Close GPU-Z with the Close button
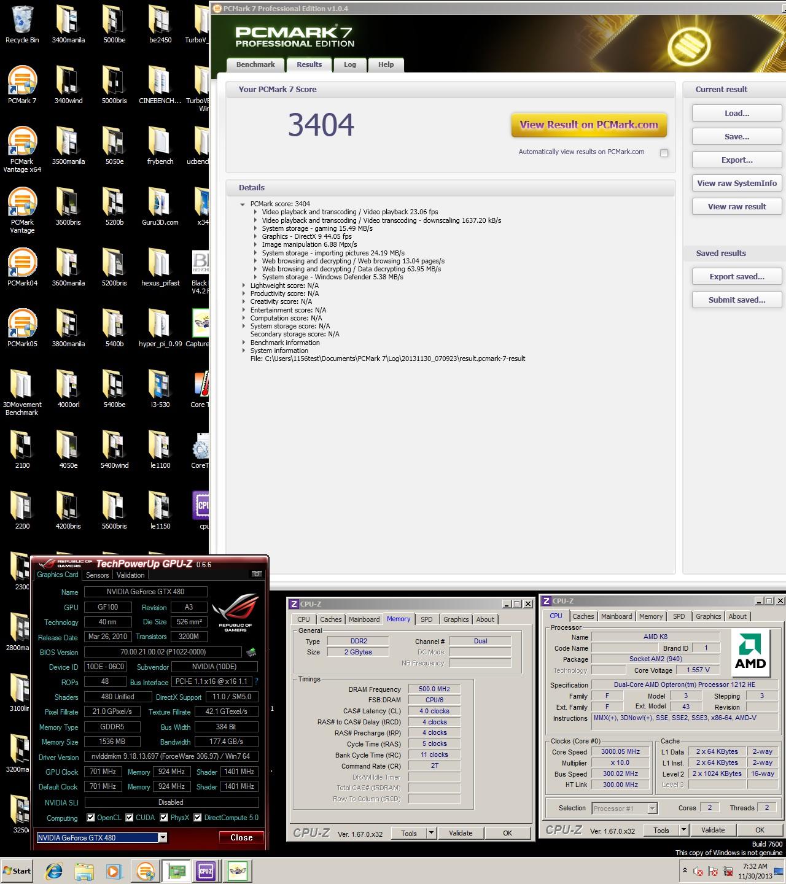This screenshot has height=884, width=786. coord(241,837)
